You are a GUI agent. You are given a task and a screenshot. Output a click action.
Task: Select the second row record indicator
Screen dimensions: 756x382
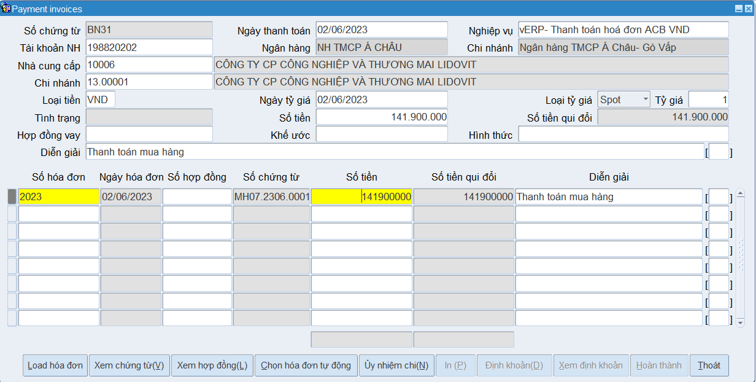[x=12, y=214]
